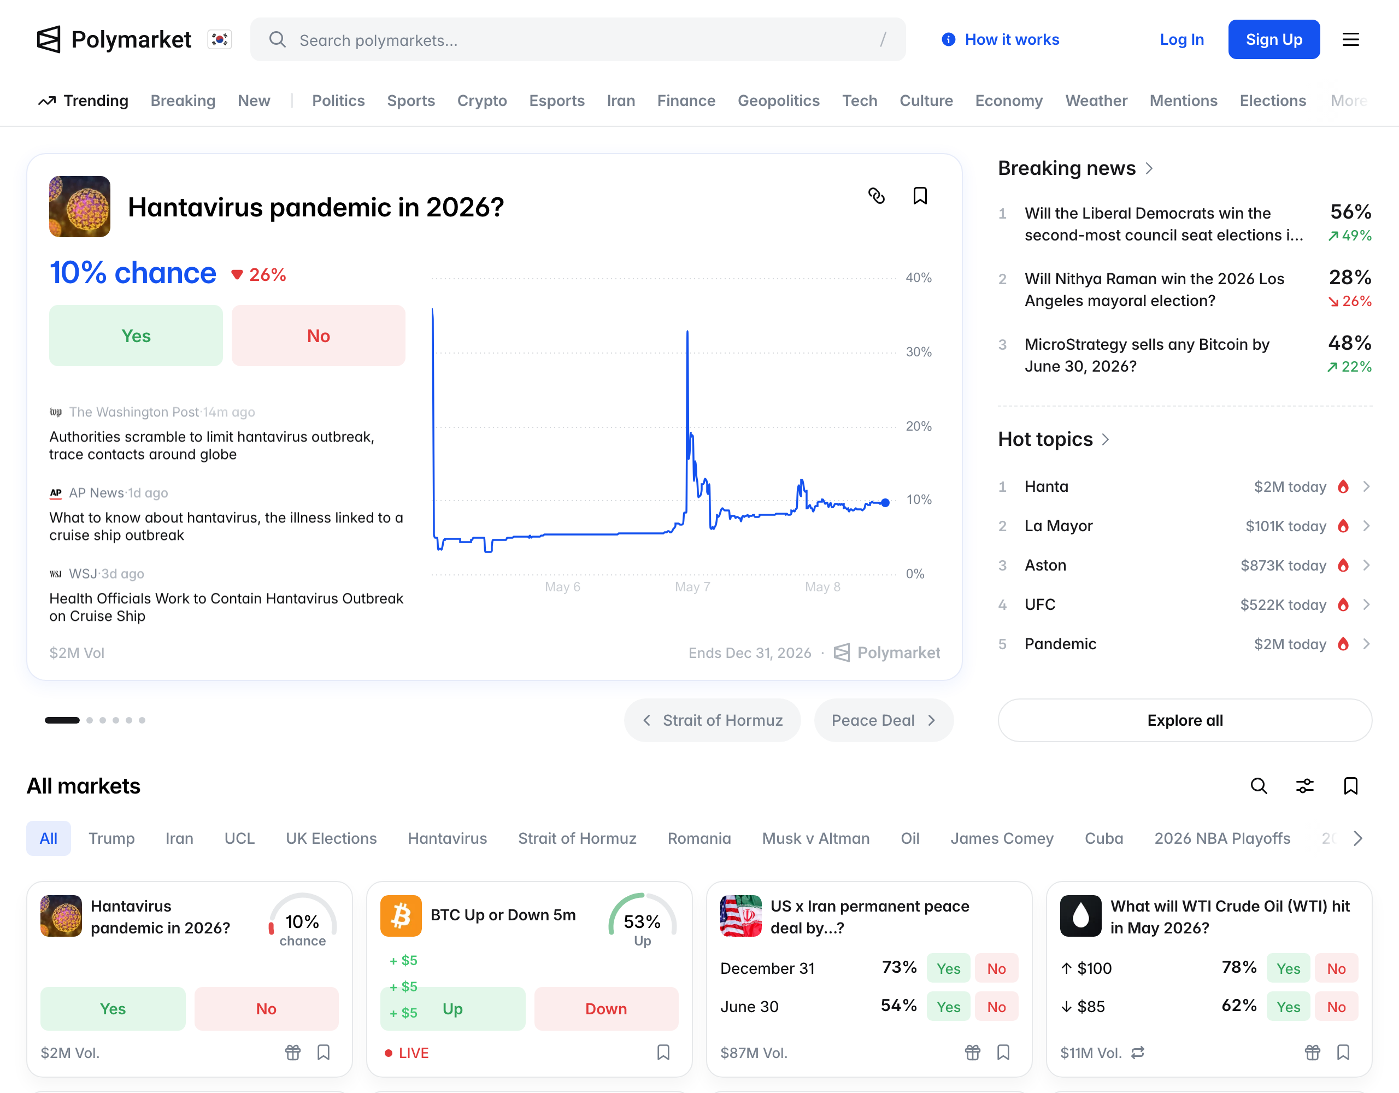Click the last carousel pagination dot

coord(142,720)
